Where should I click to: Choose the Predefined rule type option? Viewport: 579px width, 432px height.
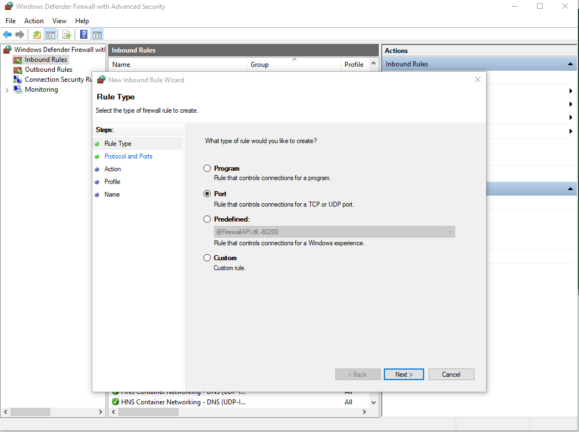click(207, 219)
